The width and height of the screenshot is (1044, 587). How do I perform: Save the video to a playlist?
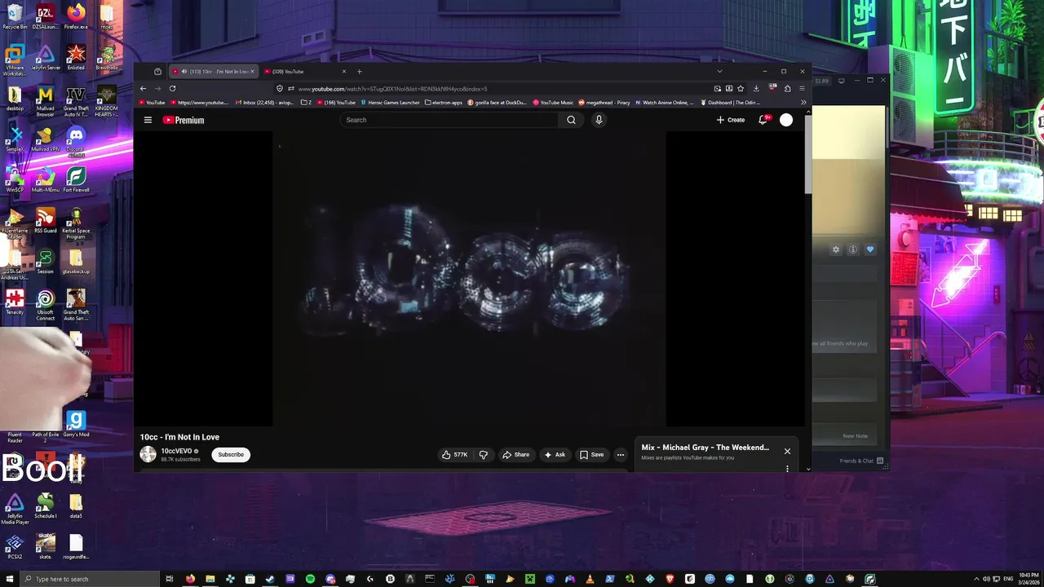point(592,455)
